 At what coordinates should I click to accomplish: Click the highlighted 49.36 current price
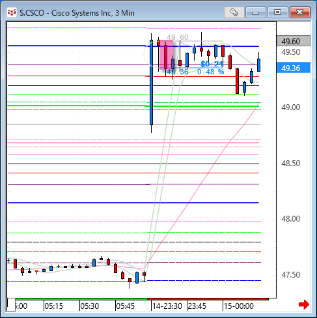coord(294,68)
